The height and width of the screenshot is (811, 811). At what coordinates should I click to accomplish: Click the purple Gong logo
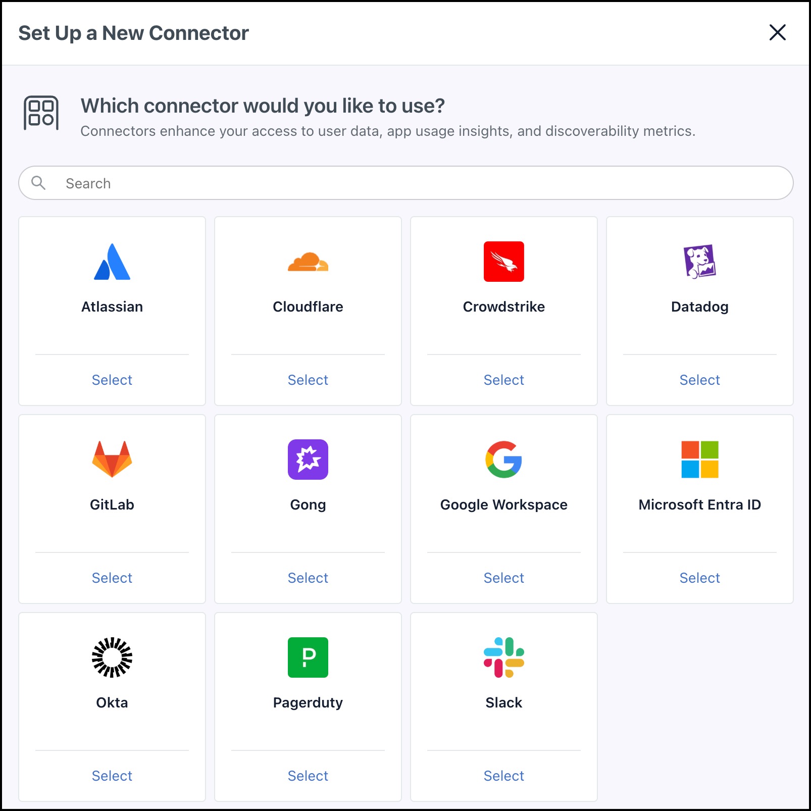[x=308, y=459]
